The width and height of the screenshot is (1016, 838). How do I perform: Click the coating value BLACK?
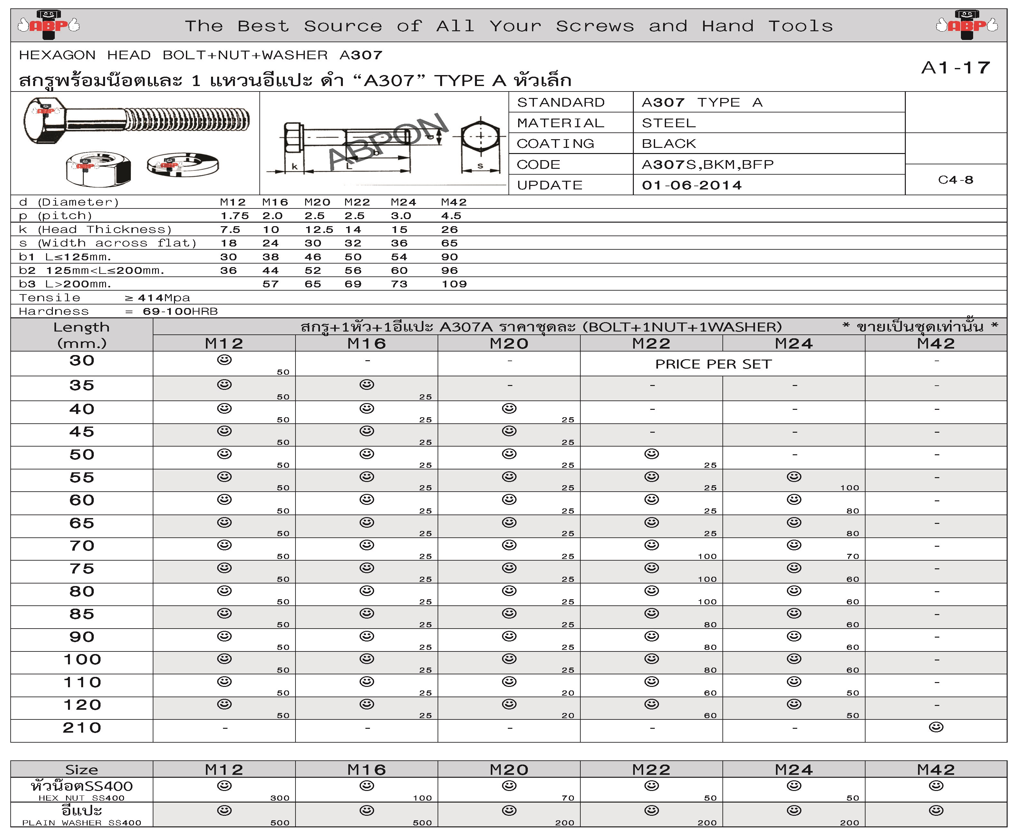pos(669,144)
